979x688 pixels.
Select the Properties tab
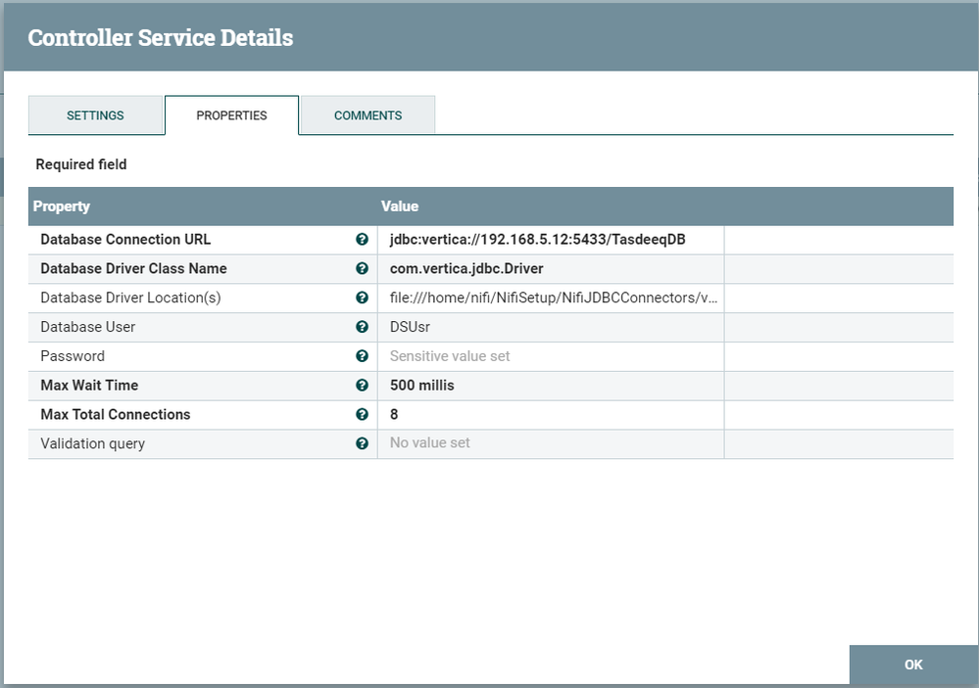coord(231,115)
